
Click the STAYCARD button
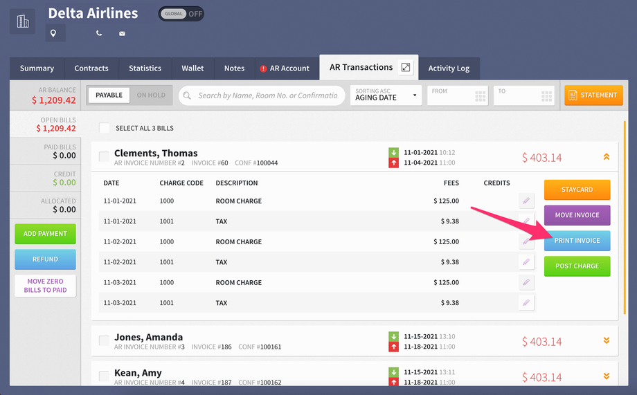pos(577,190)
